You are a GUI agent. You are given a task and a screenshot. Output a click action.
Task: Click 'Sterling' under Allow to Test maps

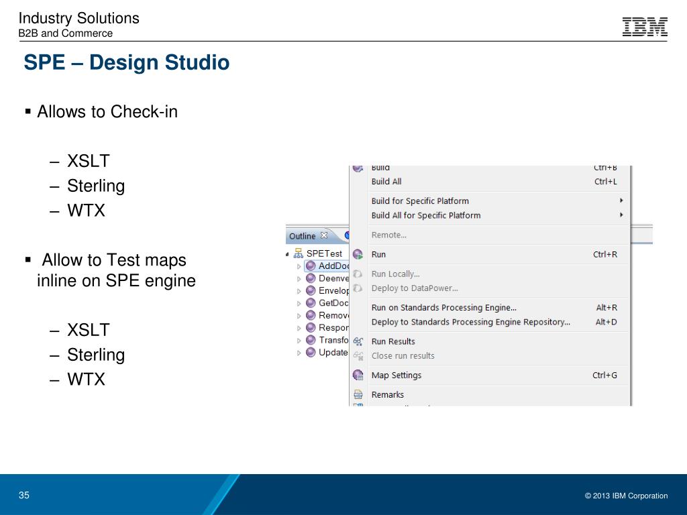[x=96, y=355]
